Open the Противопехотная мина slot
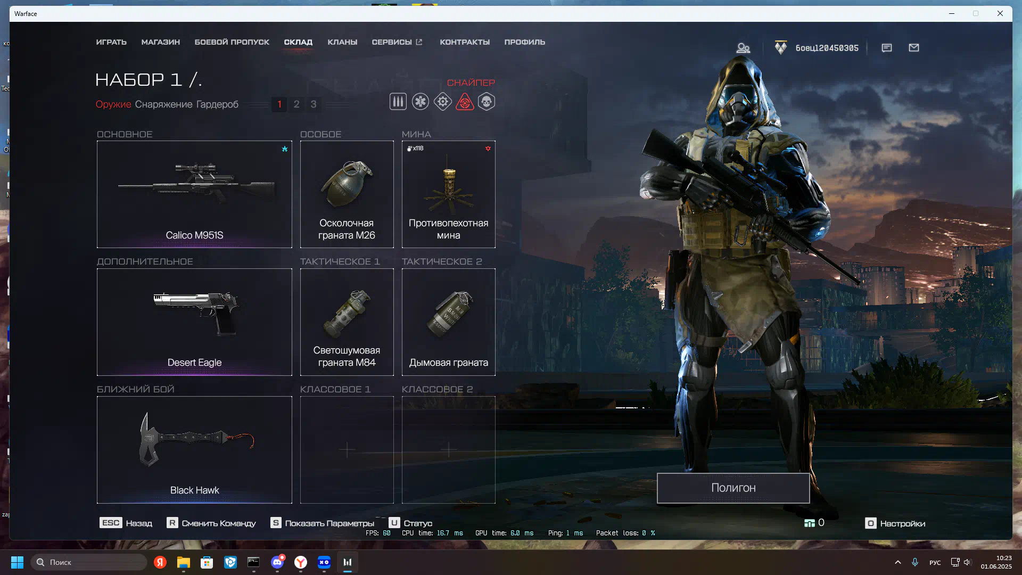This screenshot has width=1022, height=575. pos(449,194)
